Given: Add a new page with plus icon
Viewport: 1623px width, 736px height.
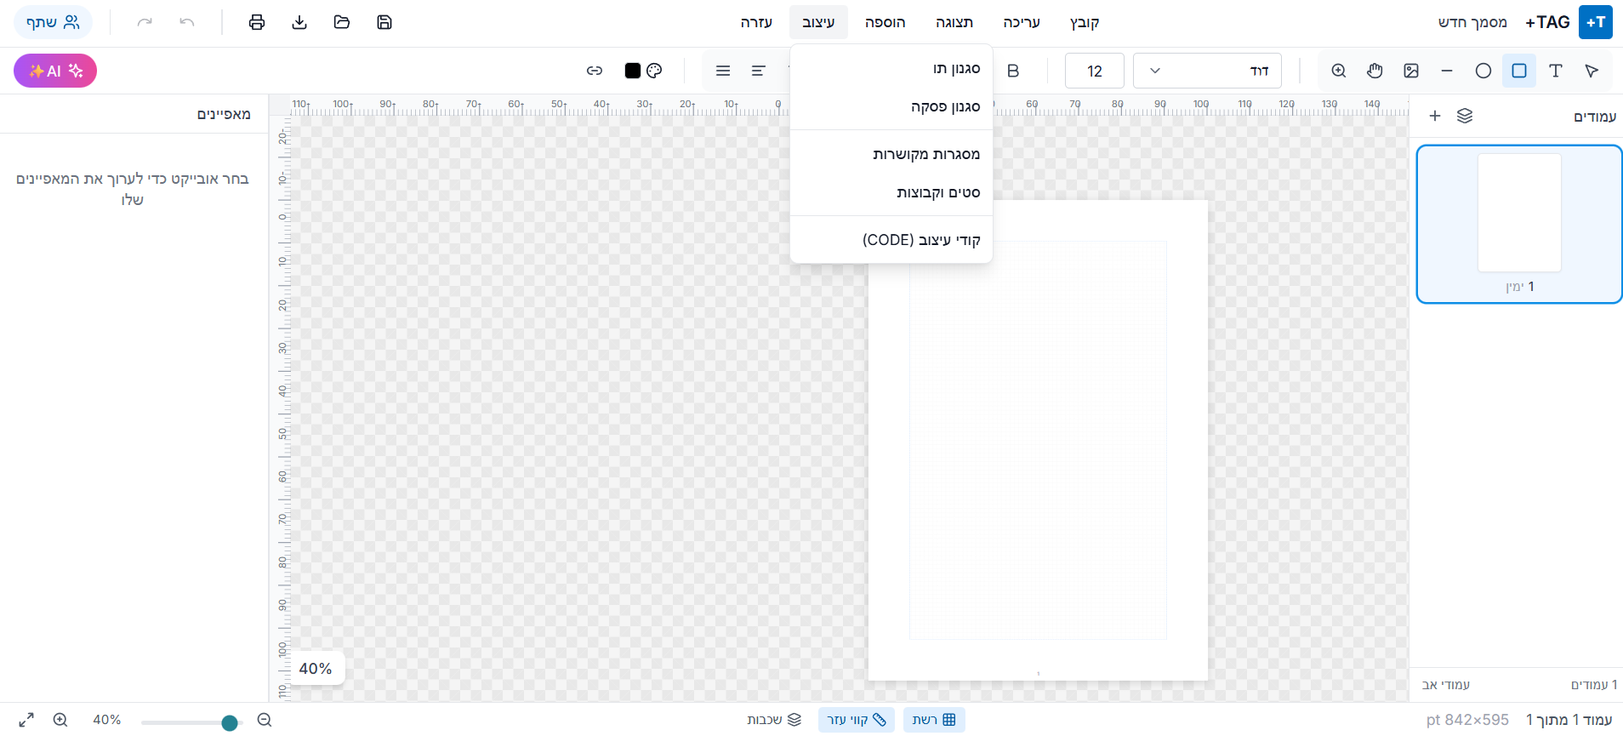Looking at the screenshot, I should 1435,116.
